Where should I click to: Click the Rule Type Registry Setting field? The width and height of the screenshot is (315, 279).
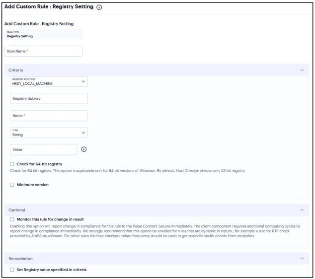tap(43, 34)
